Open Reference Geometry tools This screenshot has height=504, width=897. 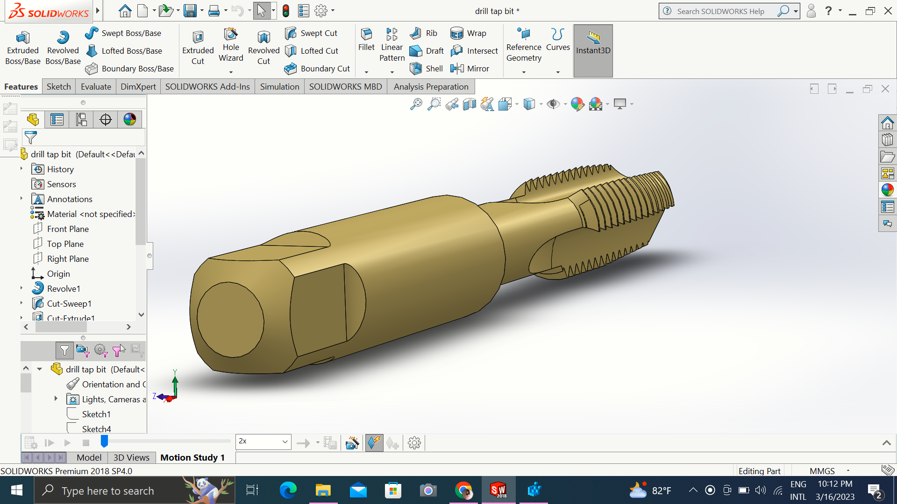(x=524, y=45)
